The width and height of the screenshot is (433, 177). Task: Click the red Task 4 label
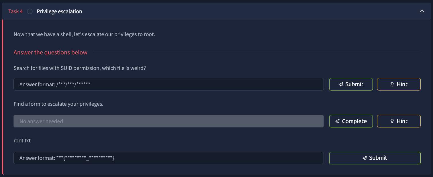pos(15,11)
